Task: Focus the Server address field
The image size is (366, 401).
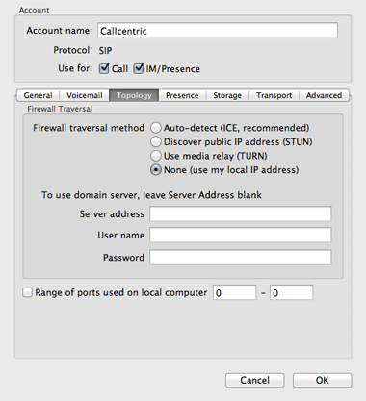Action: (241, 214)
